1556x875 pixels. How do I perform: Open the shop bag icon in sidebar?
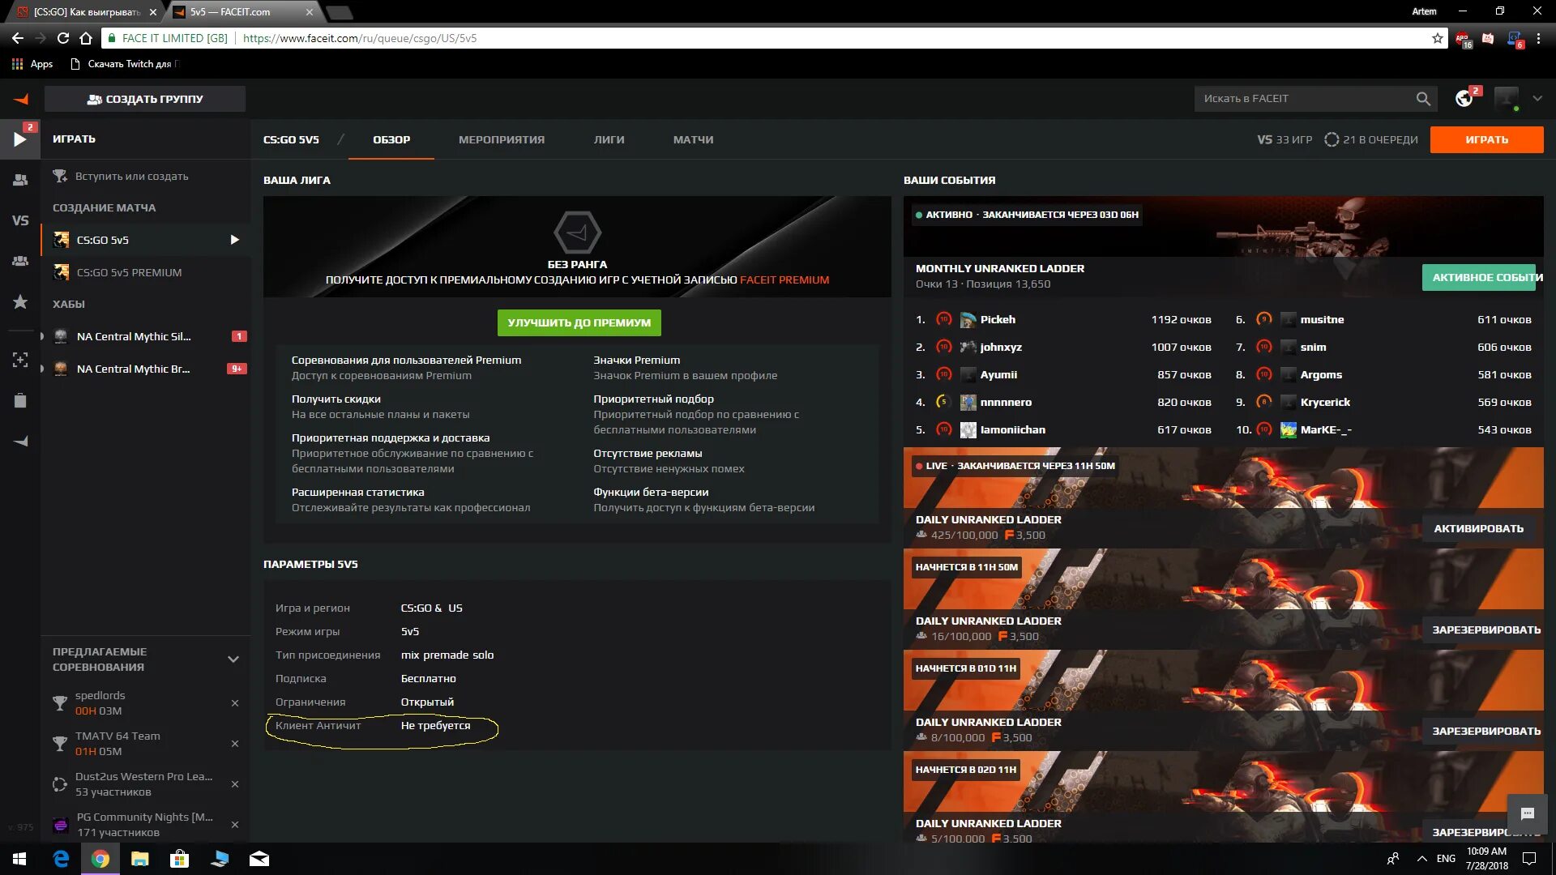[x=20, y=400]
